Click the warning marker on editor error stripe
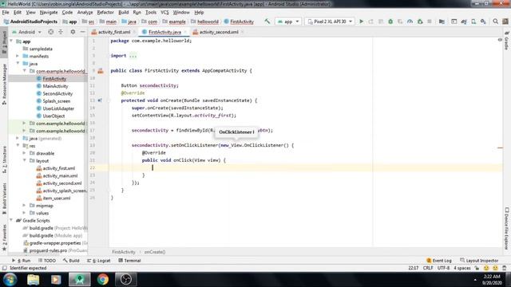Screen dimensions: 511x287 pos(501,148)
